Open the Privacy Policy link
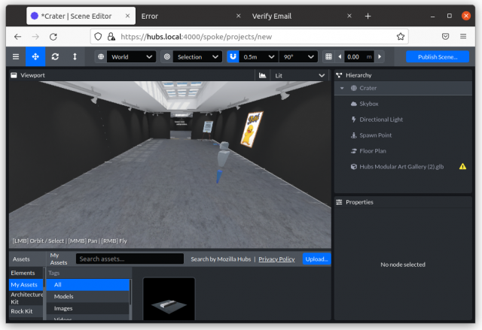Screen dimensions: 482x330 pyautogui.click(x=276, y=259)
